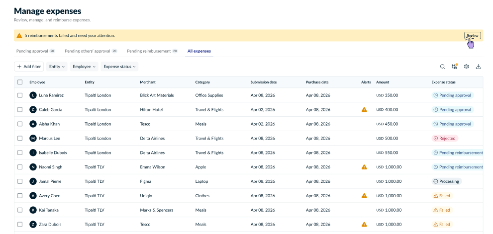The height and width of the screenshot is (234, 493).
Task: Click the column layout icon with orange dot
Action: 454,66
